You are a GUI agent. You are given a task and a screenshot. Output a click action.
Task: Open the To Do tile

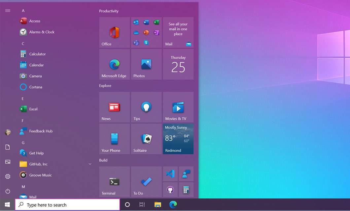146,182
